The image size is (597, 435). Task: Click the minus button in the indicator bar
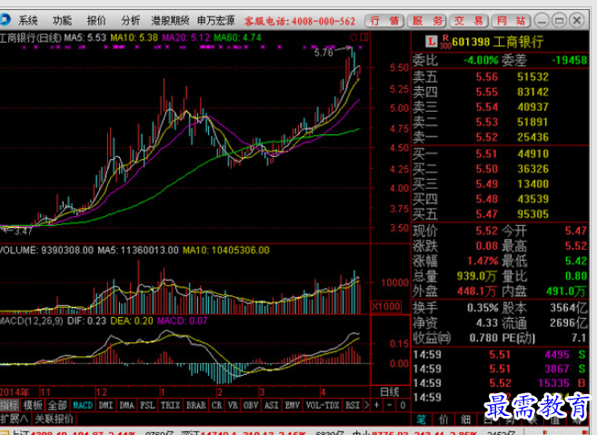pos(390,405)
